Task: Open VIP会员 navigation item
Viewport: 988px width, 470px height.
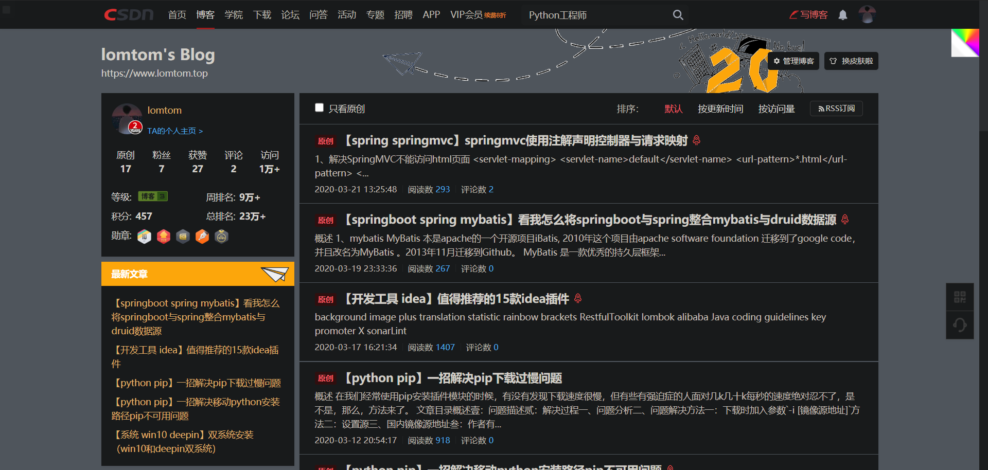Action: (x=478, y=15)
